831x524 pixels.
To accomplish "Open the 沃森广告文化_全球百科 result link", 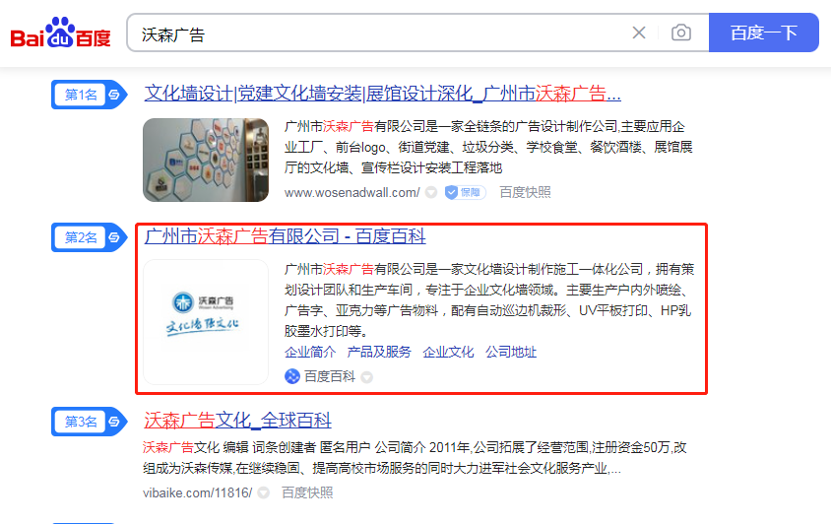I will pos(237,421).
